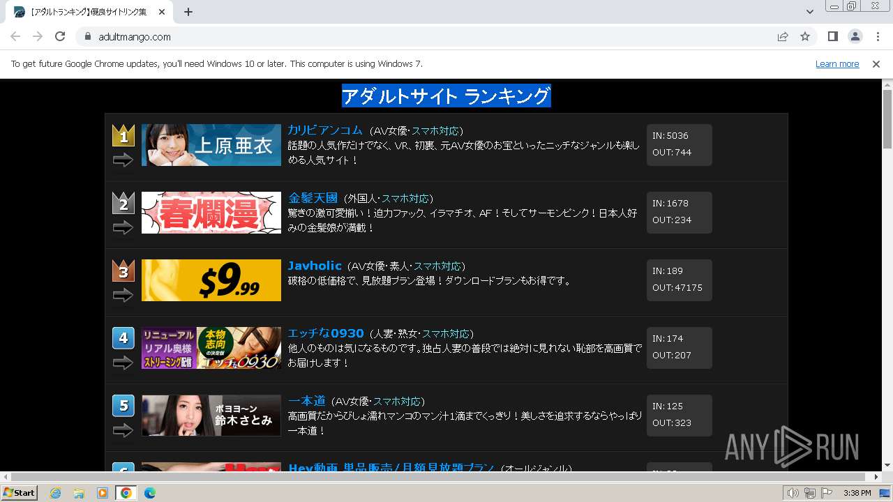The width and height of the screenshot is (893, 502).
Task: Open the rank 1 banner image
Action: pyautogui.click(x=211, y=145)
